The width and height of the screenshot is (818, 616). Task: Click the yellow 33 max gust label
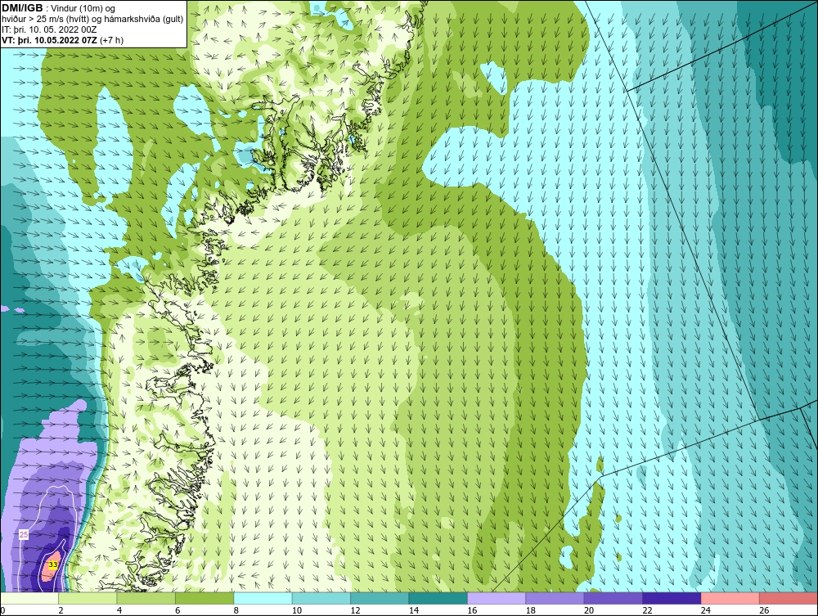pos(52,564)
